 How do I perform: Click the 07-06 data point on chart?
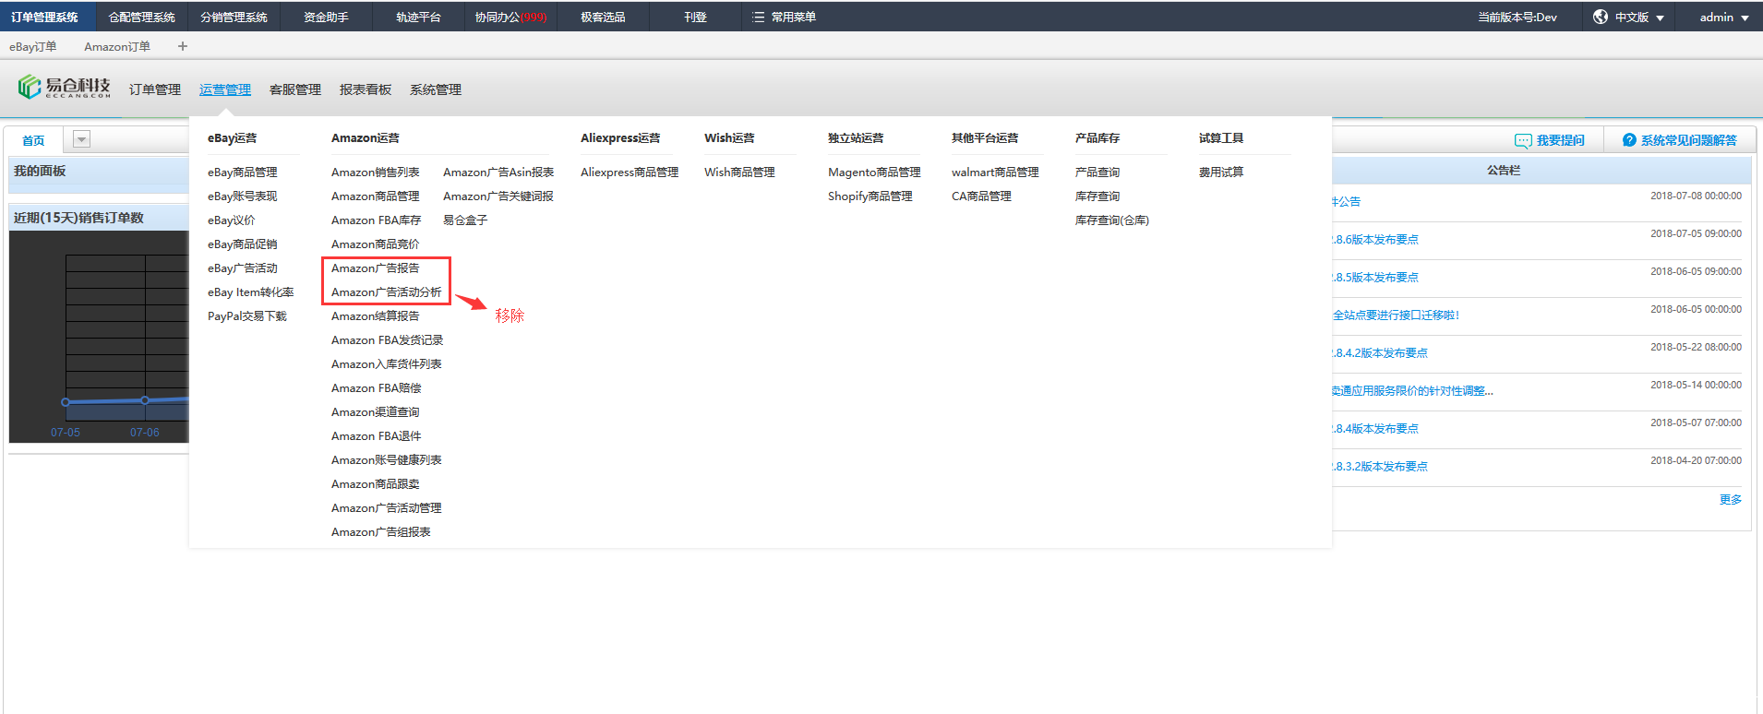click(x=145, y=400)
